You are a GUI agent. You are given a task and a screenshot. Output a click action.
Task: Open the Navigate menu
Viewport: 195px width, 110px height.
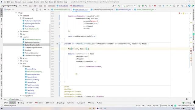click(18, 2)
